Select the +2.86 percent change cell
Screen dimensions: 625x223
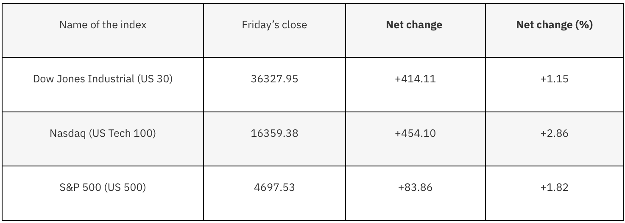[x=554, y=133]
